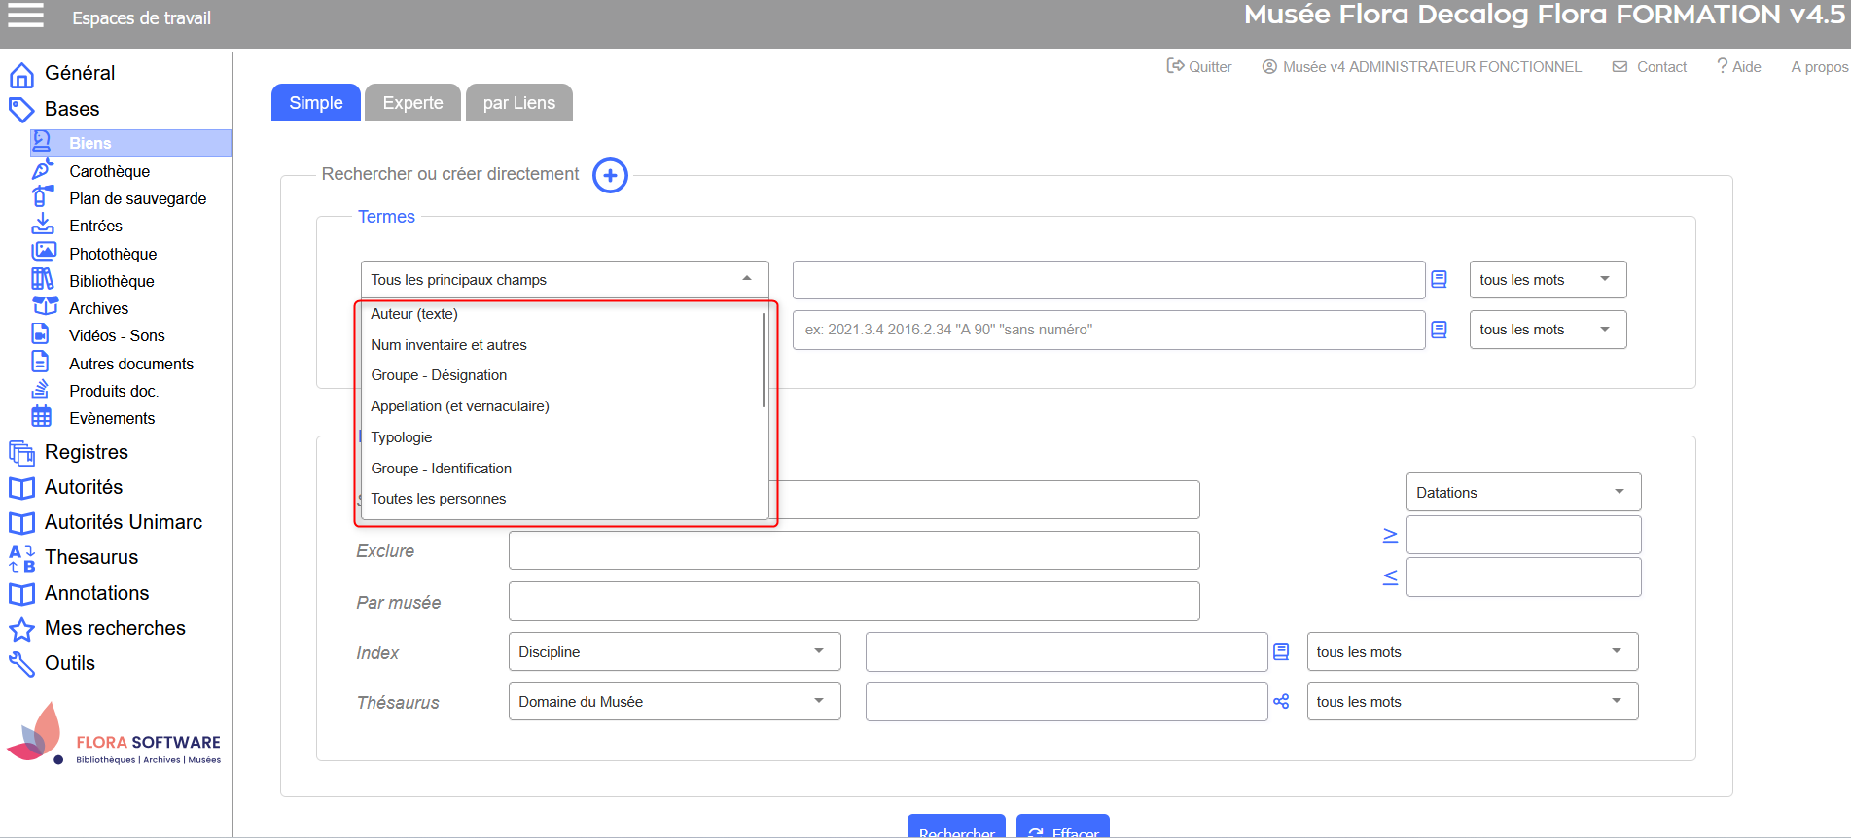Expand the Datations dropdown
This screenshot has width=1851, height=838.
tap(1522, 493)
